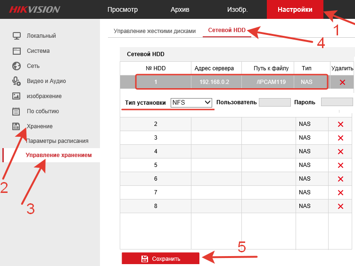
Task: Click HDD number 7 cell
Action: tap(156, 192)
